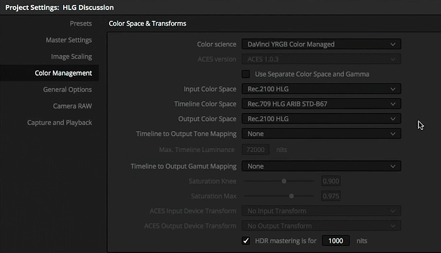Click the Saturation Max value field
This screenshot has width=441, height=253.
331,196
